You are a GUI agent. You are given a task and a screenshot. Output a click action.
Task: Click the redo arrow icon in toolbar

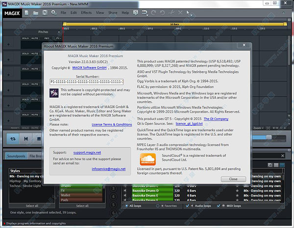[153, 13]
